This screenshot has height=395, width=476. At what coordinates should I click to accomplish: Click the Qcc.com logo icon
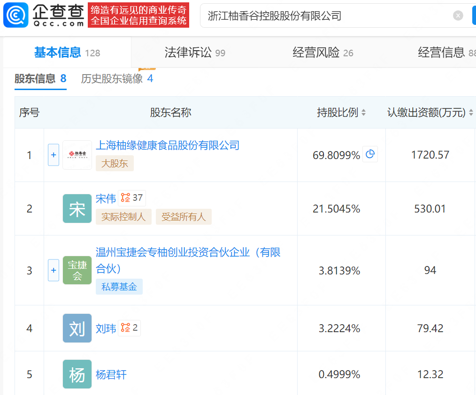coord(15,15)
